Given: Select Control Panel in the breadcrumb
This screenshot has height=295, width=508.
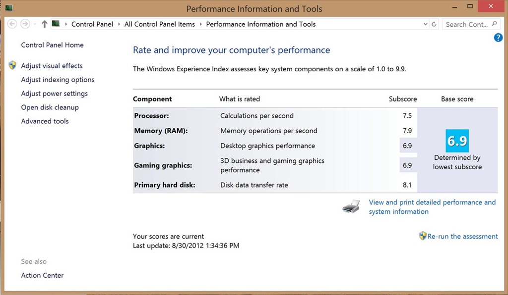Looking at the screenshot, I should pyautogui.click(x=92, y=24).
